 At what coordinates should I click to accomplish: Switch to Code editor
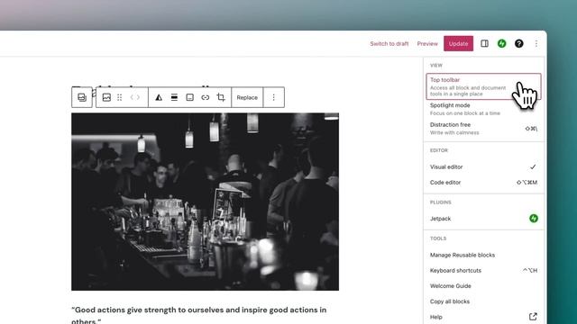click(483, 182)
